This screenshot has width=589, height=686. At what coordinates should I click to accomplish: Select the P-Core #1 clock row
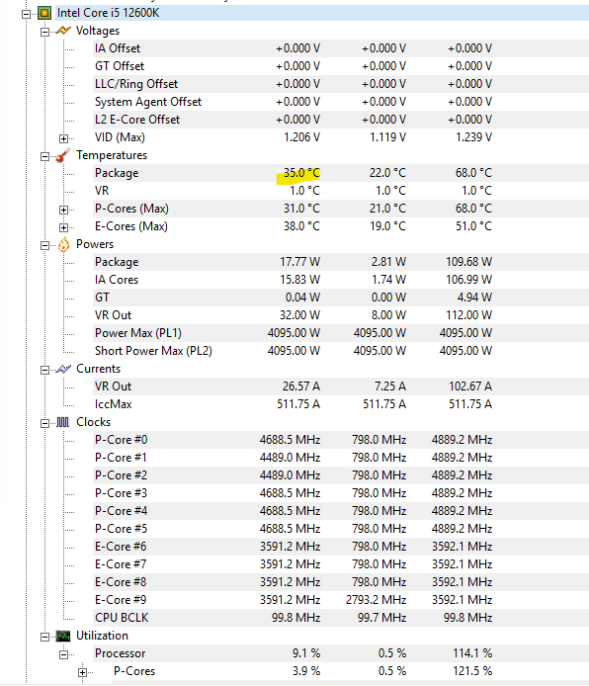click(x=341, y=458)
